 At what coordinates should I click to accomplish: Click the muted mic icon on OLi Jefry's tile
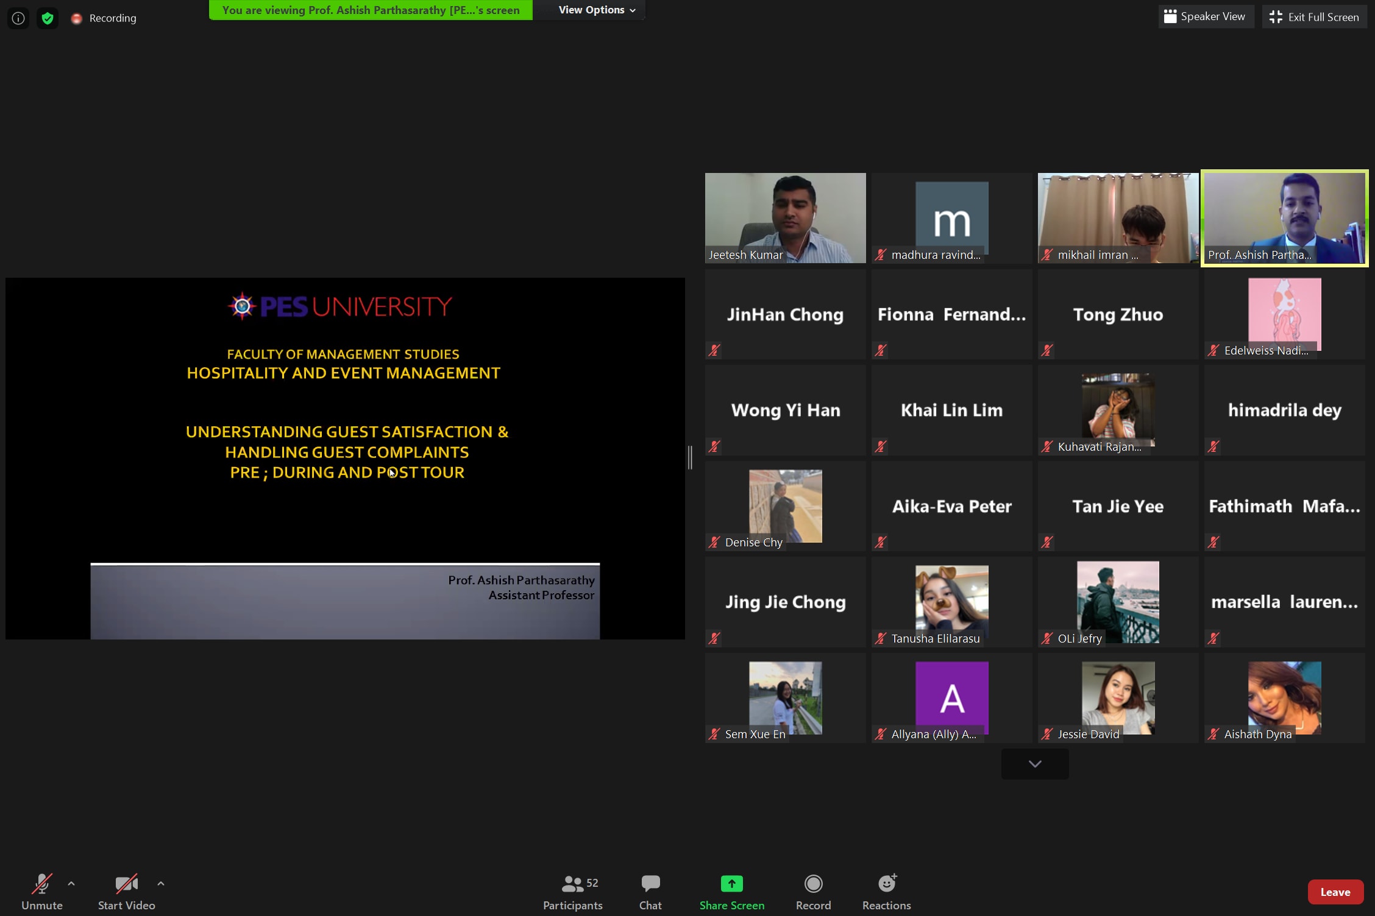[1047, 638]
